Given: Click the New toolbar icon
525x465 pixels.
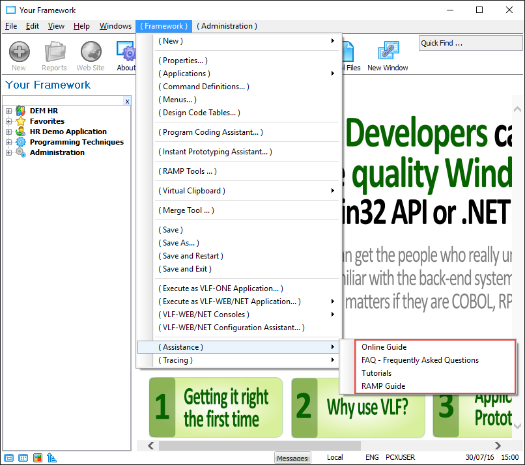Looking at the screenshot, I should click(19, 51).
